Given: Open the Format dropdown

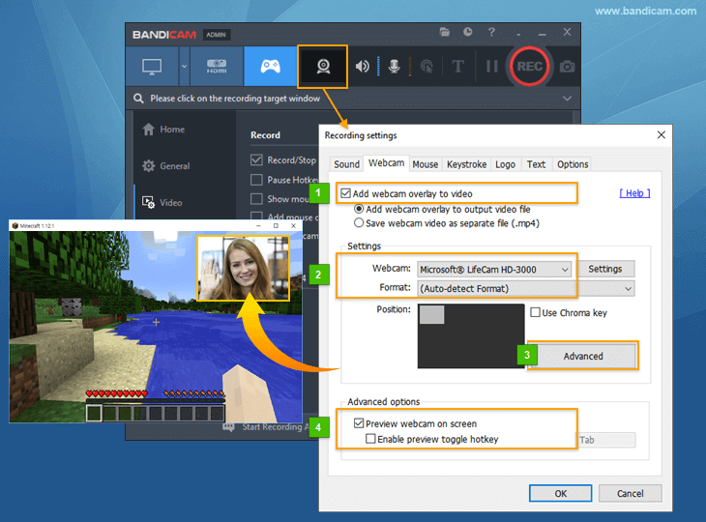Looking at the screenshot, I should (526, 288).
